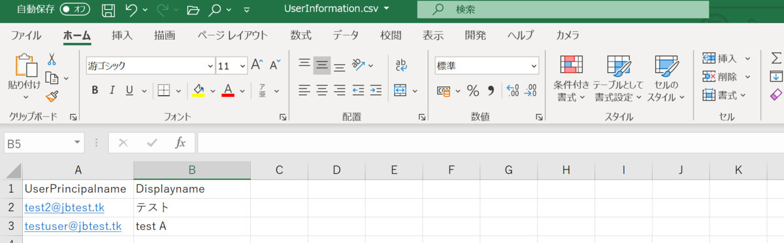This screenshot has height=243, width=784.
Task: Customize the Quick Access Toolbar
Action: coord(246,10)
